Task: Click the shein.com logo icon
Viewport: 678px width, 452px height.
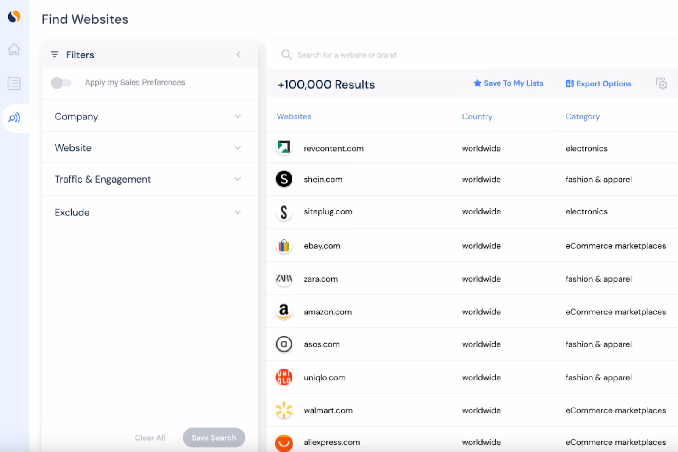Action: tap(284, 179)
